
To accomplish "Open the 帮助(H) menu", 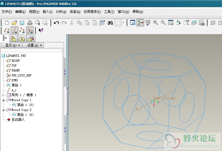I will click(138, 12).
